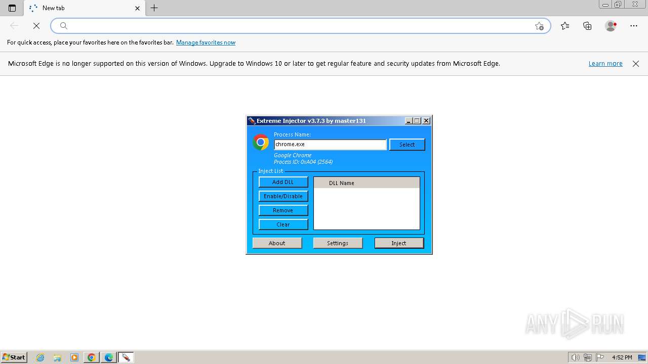Click Enable/Disable in the Inject List
Screen dimensions: 648x364
tap(283, 196)
